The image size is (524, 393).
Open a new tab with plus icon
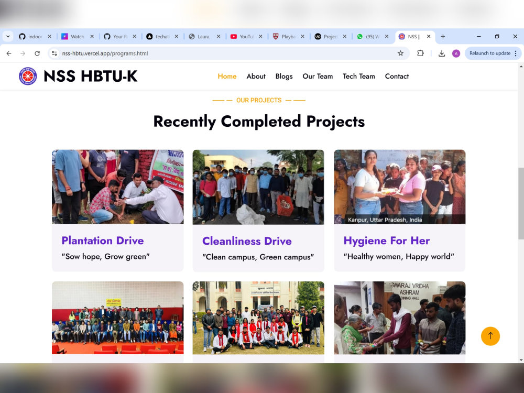coord(443,37)
